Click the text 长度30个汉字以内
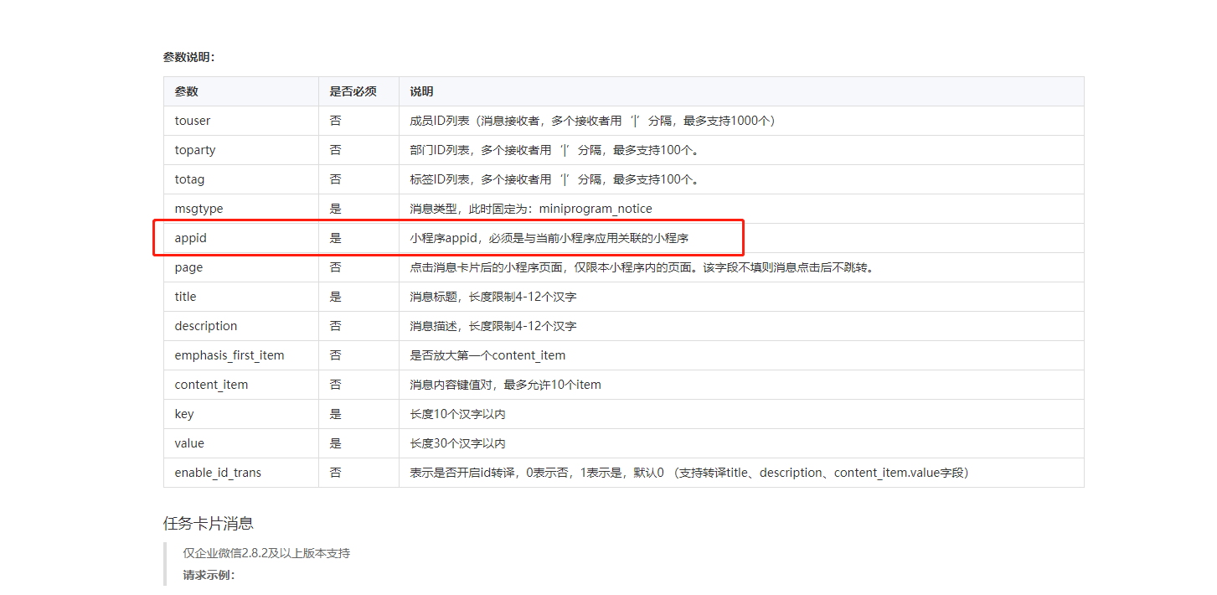The height and width of the screenshot is (595, 1217). pyautogui.click(x=457, y=443)
